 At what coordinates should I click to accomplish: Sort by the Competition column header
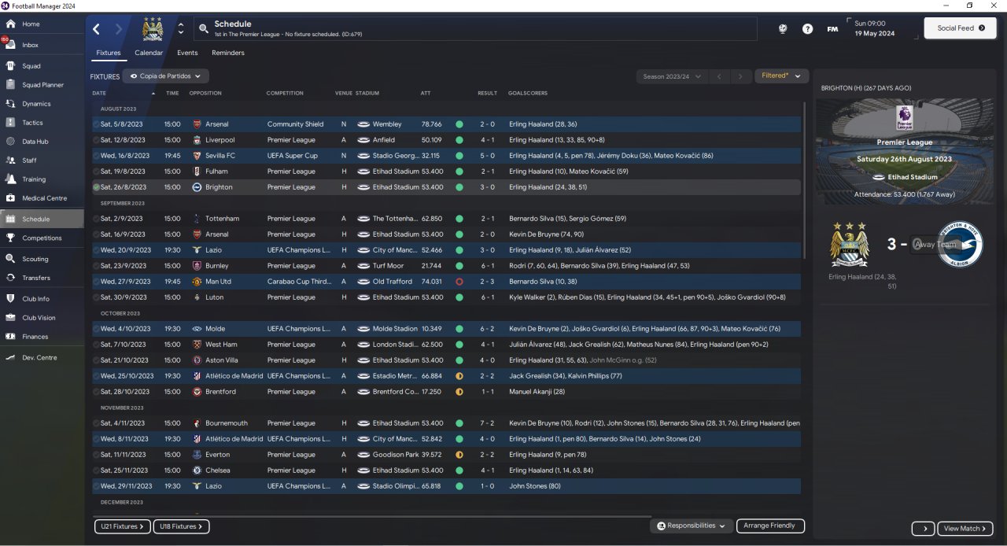(x=285, y=93)
